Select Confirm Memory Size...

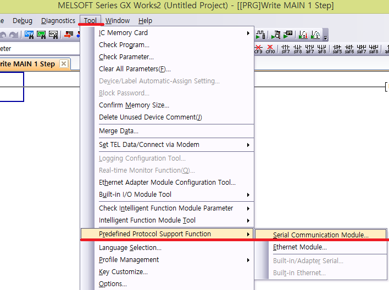pos(174,105)
